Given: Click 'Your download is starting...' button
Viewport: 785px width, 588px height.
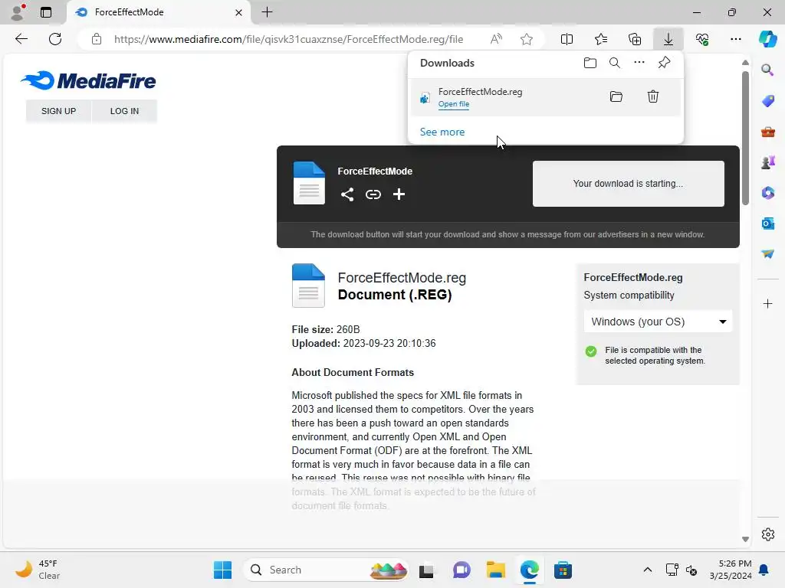Looking at the screenshot, I should click(x=628, y=184).
